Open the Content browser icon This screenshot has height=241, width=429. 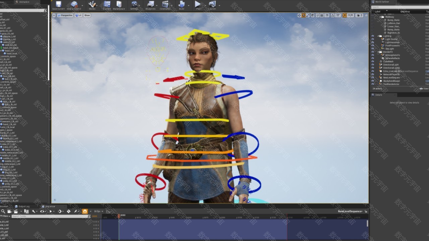107,5
